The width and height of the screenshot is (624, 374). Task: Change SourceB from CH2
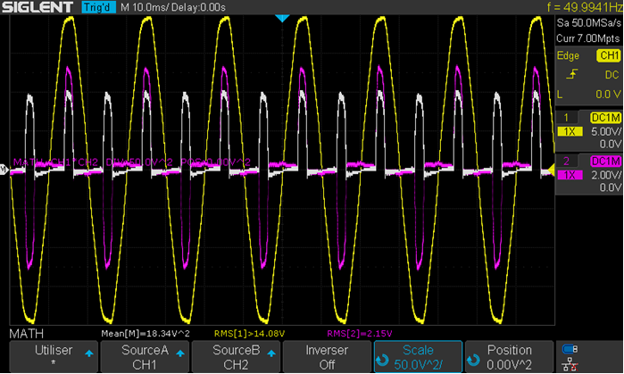[236, 356]
